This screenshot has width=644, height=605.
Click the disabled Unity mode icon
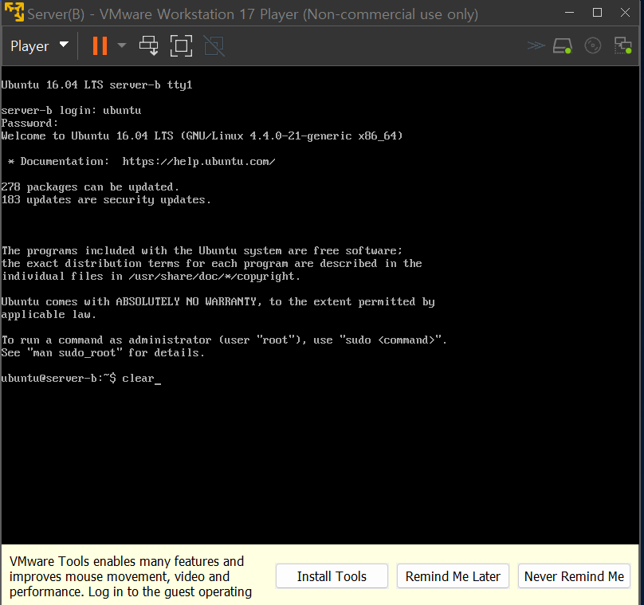(214, 46)
